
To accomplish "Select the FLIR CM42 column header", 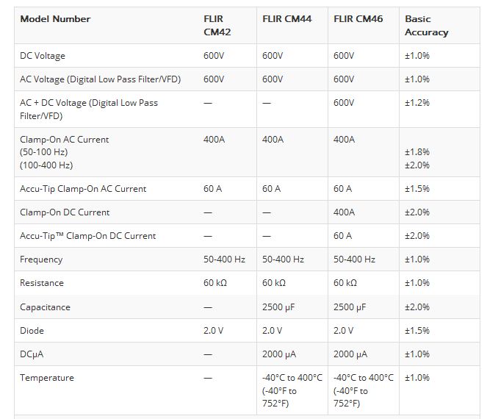I will click(x=214, y=26).
